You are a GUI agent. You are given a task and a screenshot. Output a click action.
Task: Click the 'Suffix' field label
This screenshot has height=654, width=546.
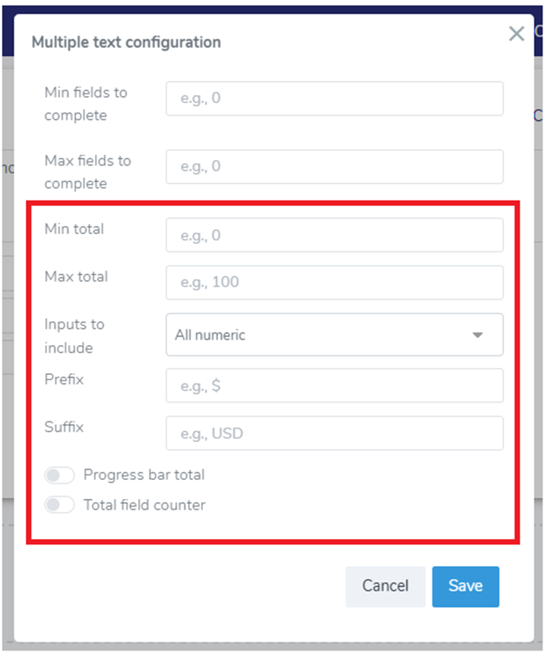pos(64,427)
